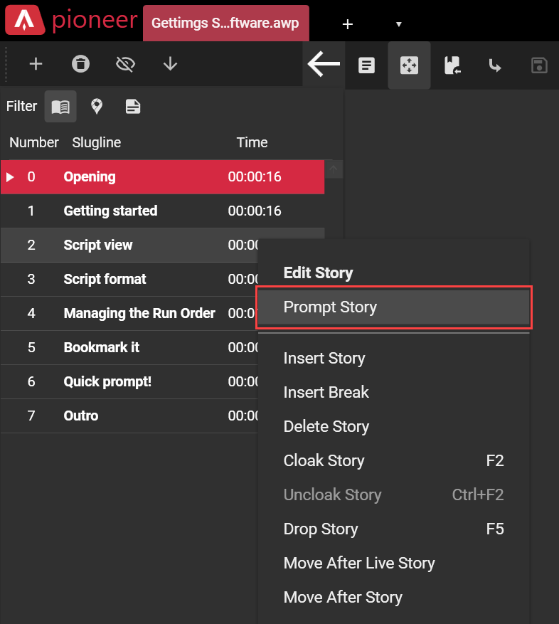Click the run order scrollbar up arrow
Image resolution: width=559 pixels, height=624 pixels.
334,169
